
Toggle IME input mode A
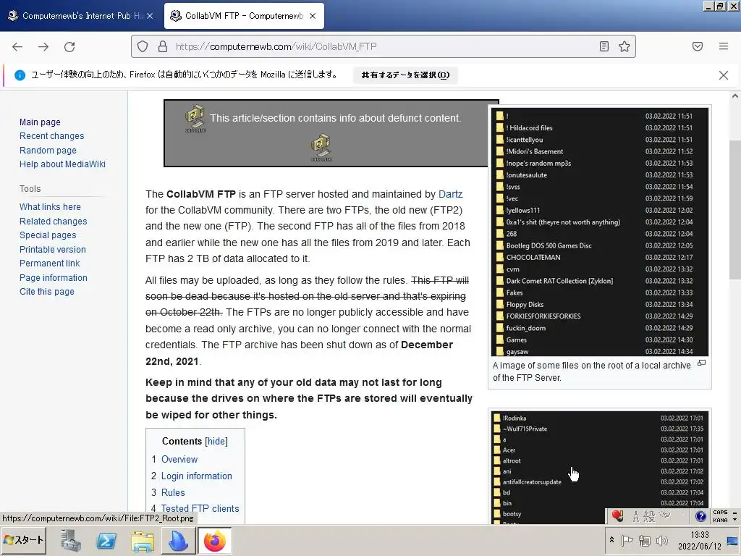pyautogui.click(x=636, y=516)
